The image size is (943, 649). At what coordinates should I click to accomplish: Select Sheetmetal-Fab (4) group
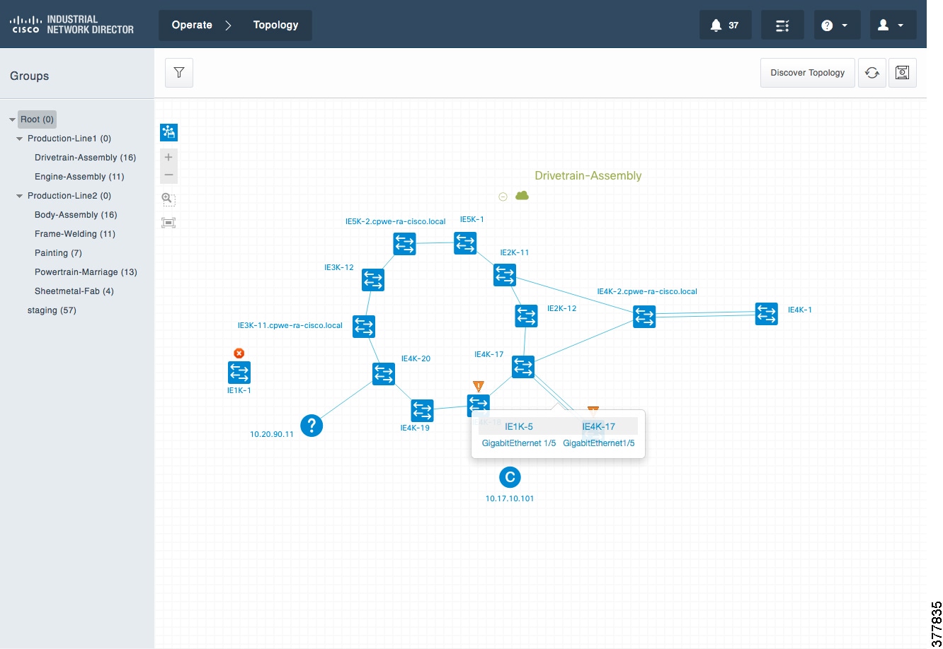click(x=74, y=291)
